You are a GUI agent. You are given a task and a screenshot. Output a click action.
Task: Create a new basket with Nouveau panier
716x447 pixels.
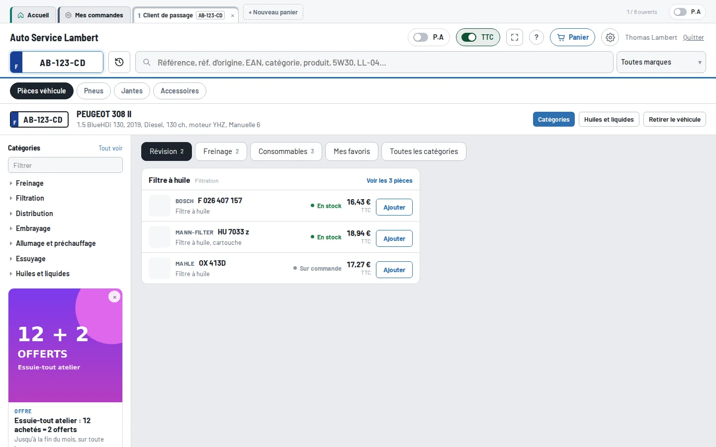273,12
